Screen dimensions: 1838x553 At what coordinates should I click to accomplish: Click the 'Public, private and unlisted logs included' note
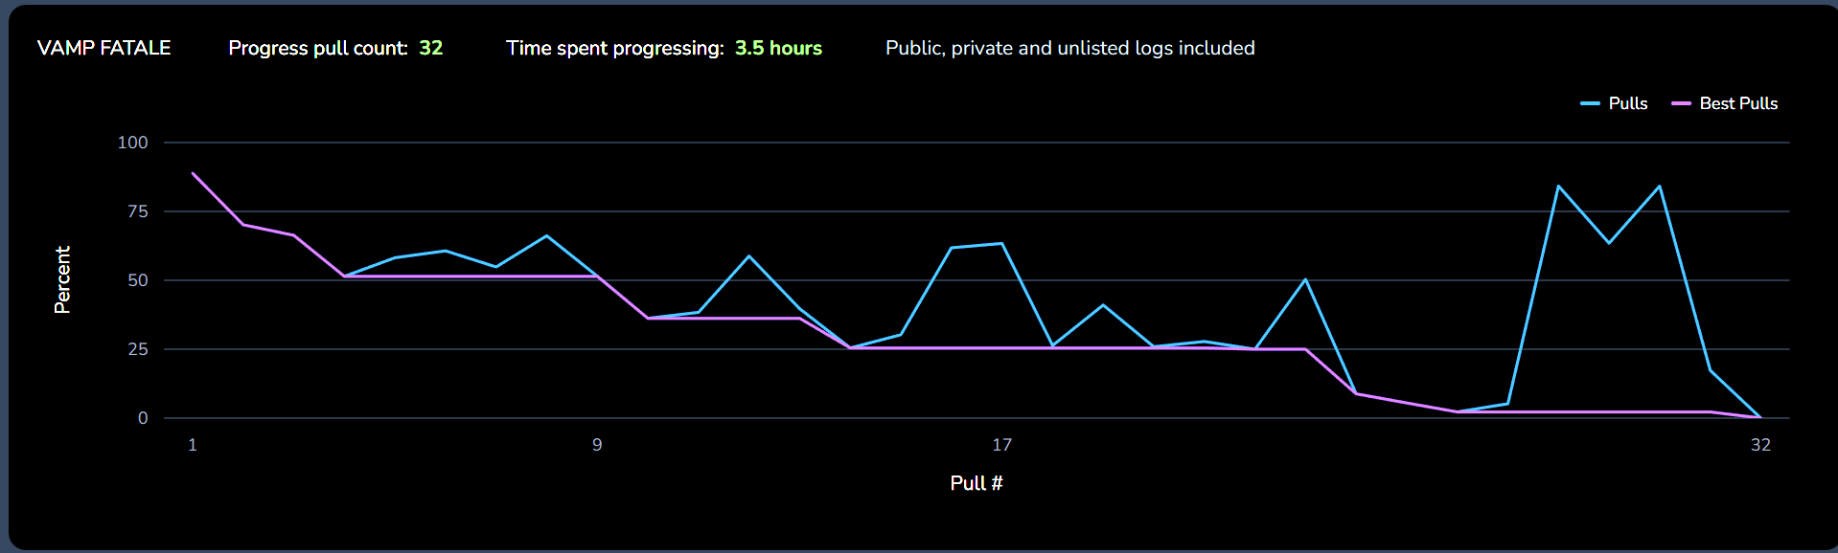point(1069,48)
